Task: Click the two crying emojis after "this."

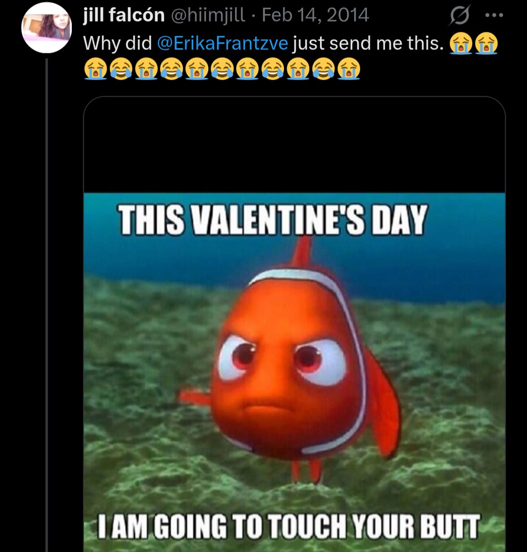Action: 473,44
